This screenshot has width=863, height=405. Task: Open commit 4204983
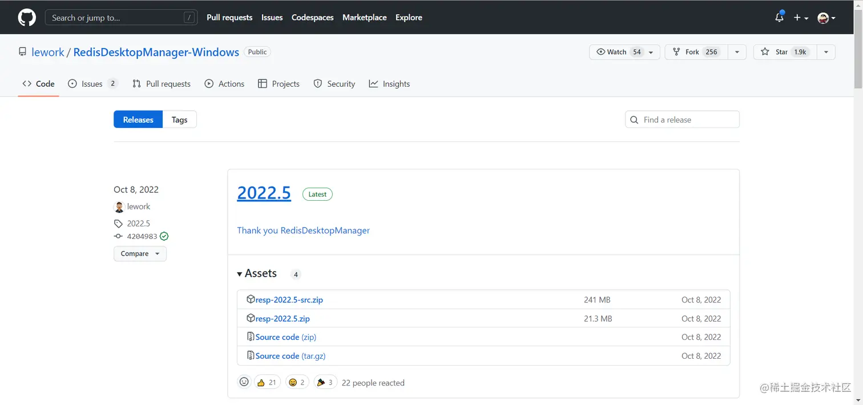tap(142, 236)
